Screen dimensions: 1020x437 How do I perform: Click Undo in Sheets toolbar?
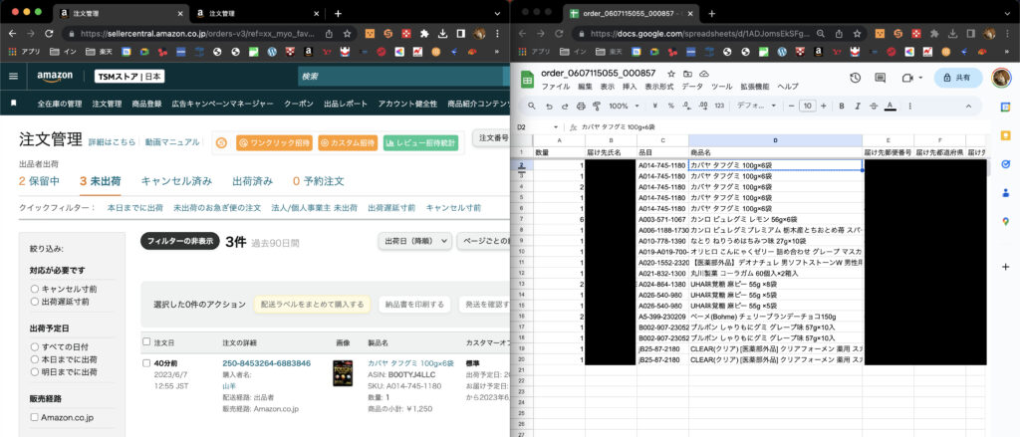(549, 106)
